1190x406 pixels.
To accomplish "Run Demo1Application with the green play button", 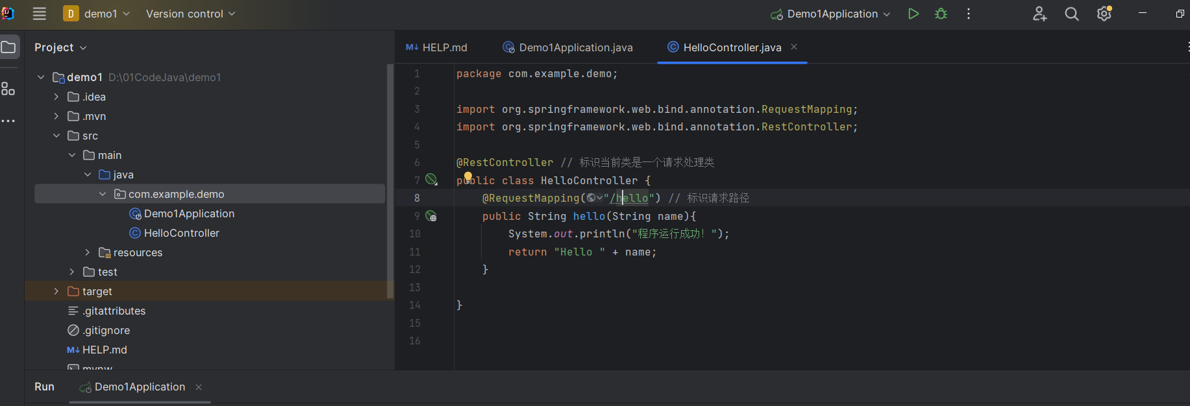I will (x=913, y=14).
